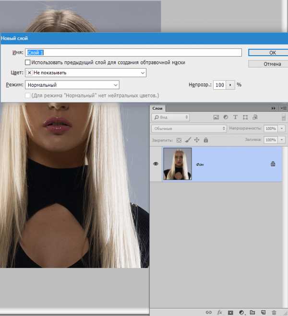288x316 pixels.
Task: Create new group folder icon
Action: [x=252, y=312]
